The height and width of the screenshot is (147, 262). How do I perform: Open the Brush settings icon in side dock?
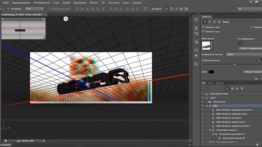coord(196,34)
